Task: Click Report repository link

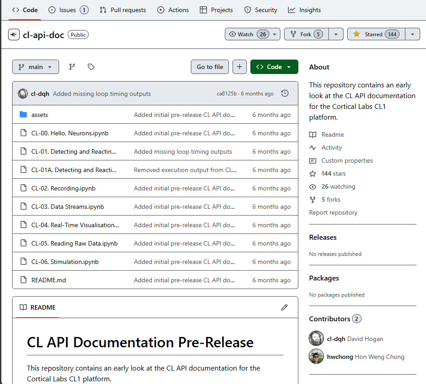Action: [333, 212]
